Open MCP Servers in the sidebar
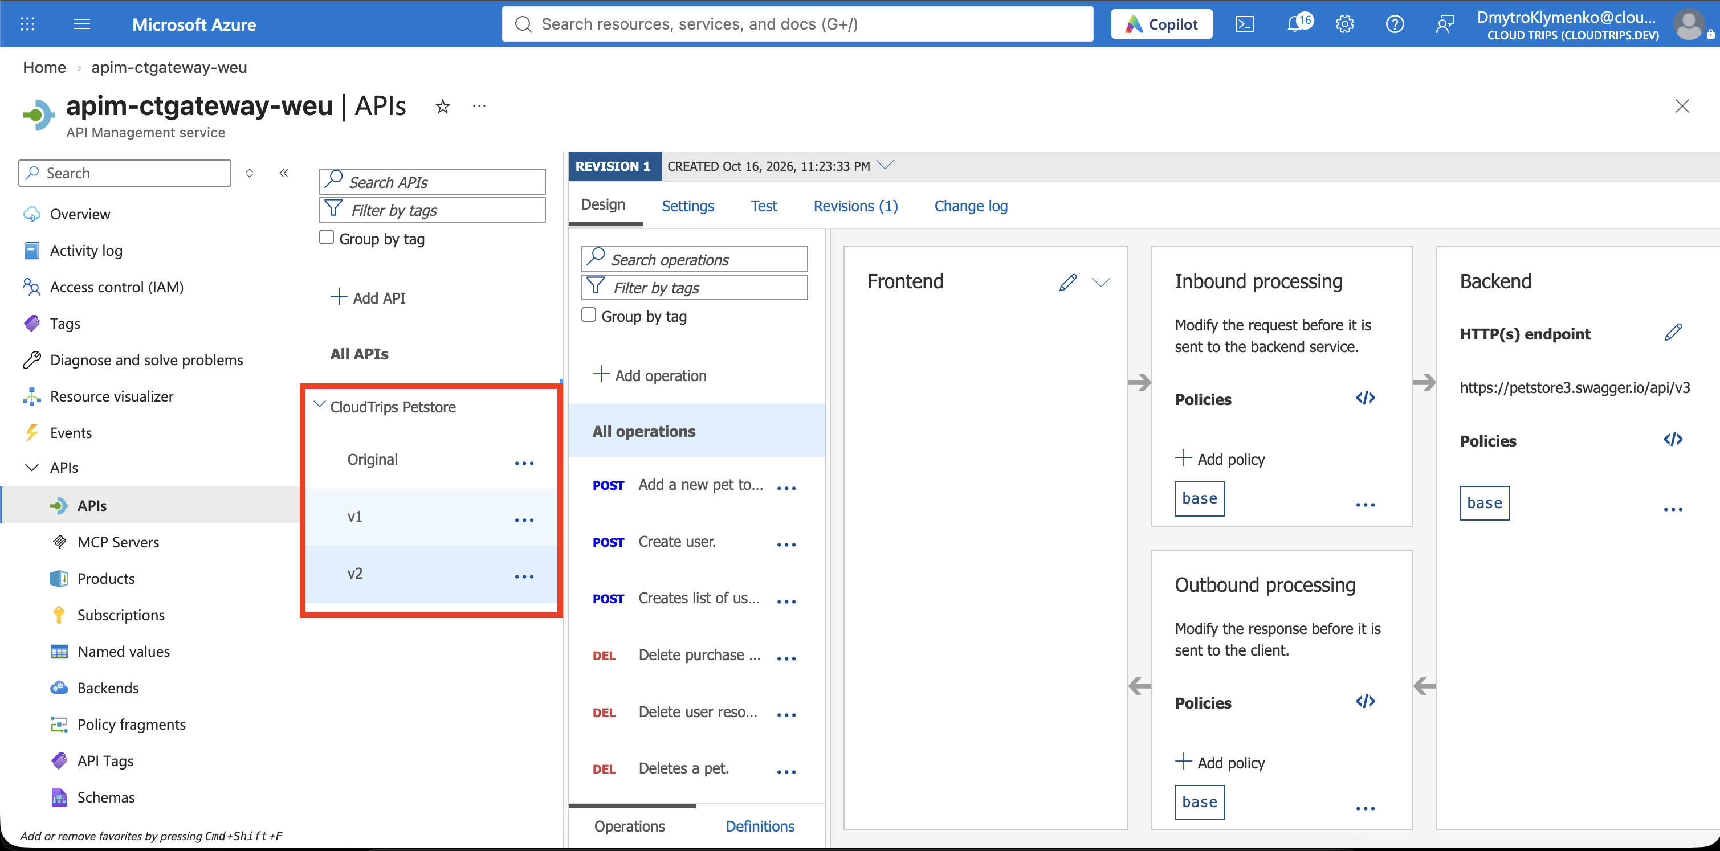The height and width of the screenshot is (851, 1720). tap(118, 542)
